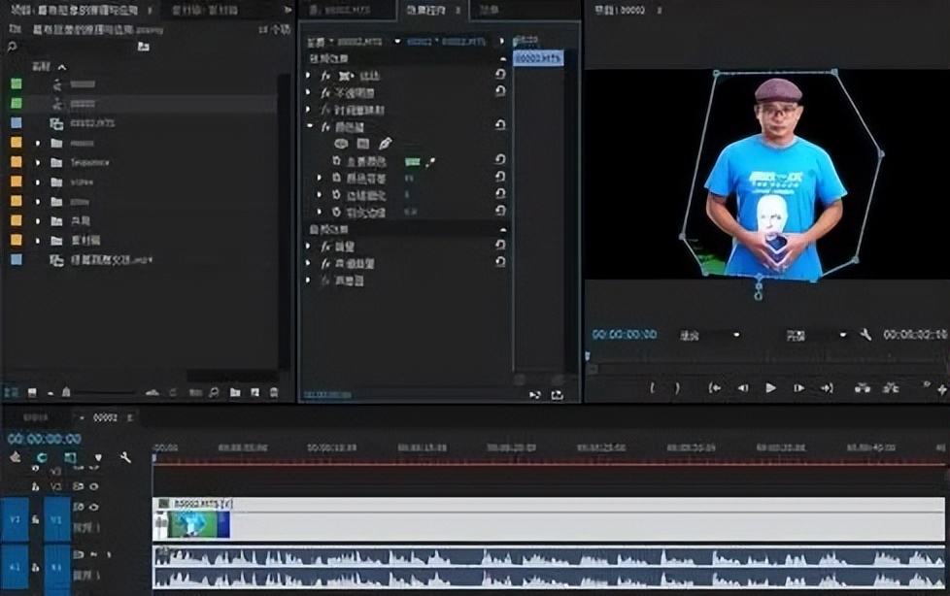Click the search find icon in Project panel

(214, 392)
